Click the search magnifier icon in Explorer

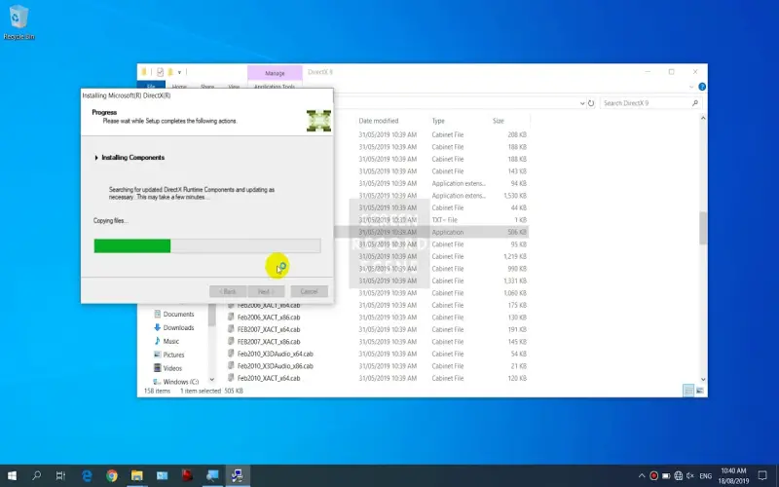coord(694,103)
